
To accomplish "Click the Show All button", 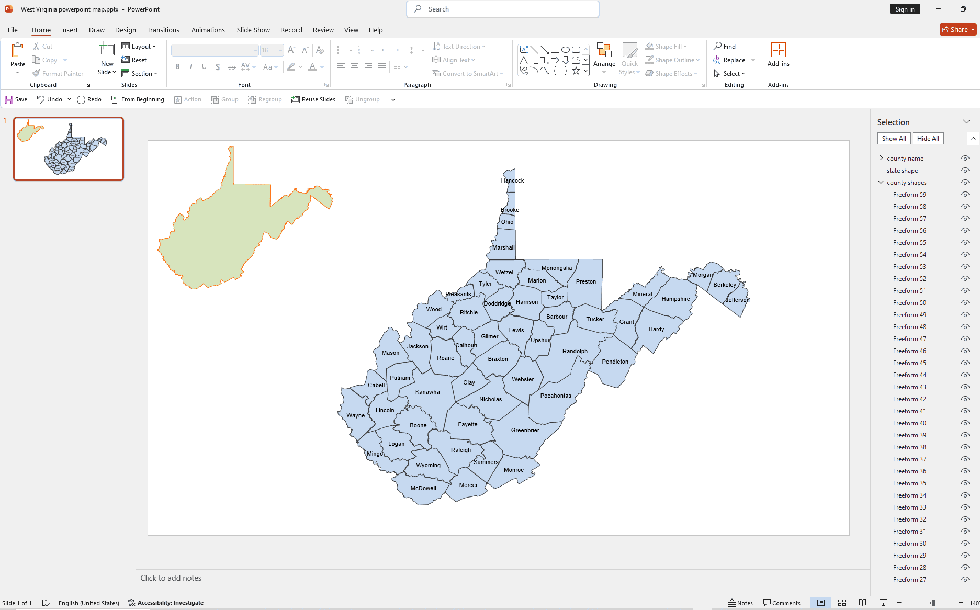I will (894, 139).
